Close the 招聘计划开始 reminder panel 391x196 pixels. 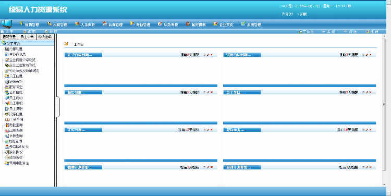[212, 167]
